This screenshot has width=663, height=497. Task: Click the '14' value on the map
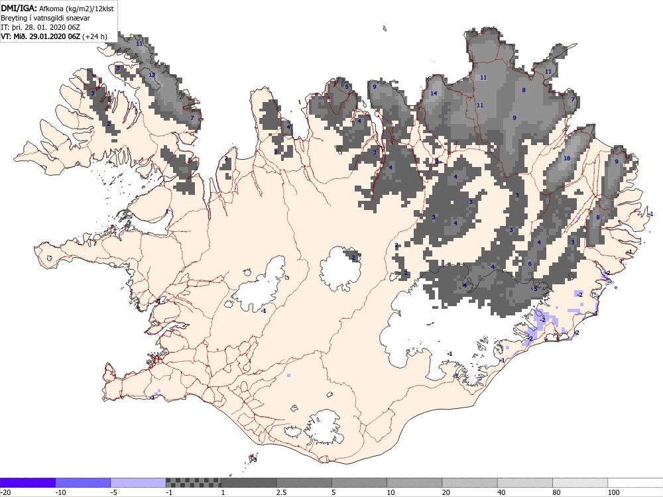point(434,93)
